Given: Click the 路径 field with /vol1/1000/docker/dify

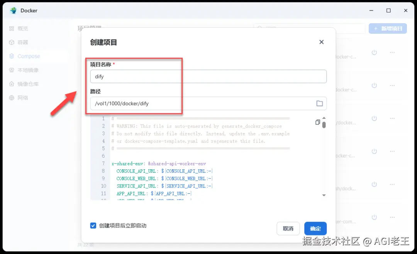Looking at the screenshot, I should pyautogui.click(x=208, y=103).
